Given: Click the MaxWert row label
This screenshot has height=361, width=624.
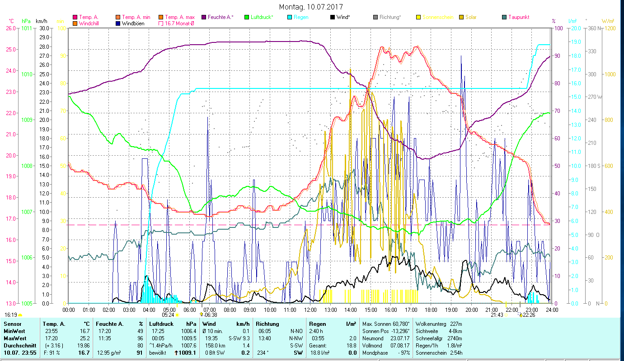Looking at the screenshot, I should coord(16,338).
